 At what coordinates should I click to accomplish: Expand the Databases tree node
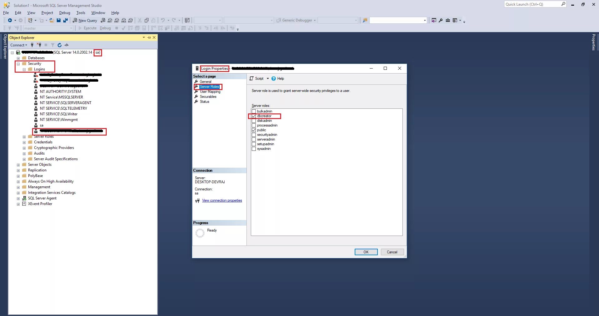coord(18,58)
